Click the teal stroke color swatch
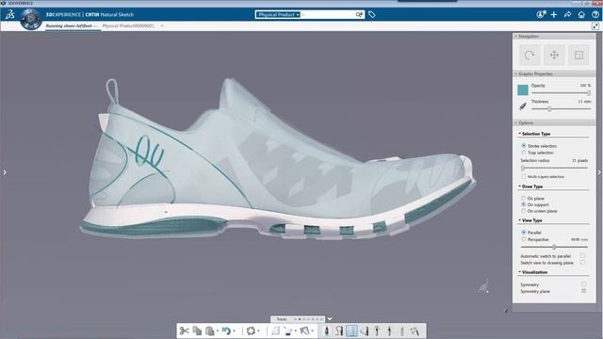The width and height of the screenshot is (603, 339). 523,90
